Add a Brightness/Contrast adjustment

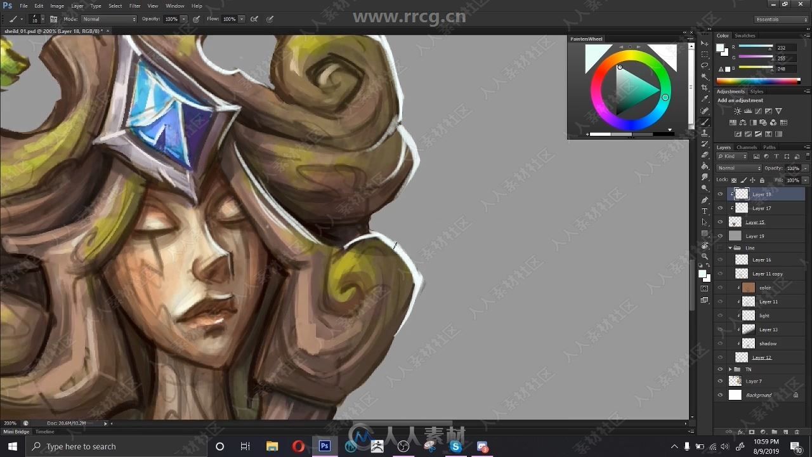pos(738,111)
